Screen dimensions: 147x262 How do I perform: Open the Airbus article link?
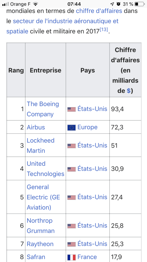click(36, 127)
